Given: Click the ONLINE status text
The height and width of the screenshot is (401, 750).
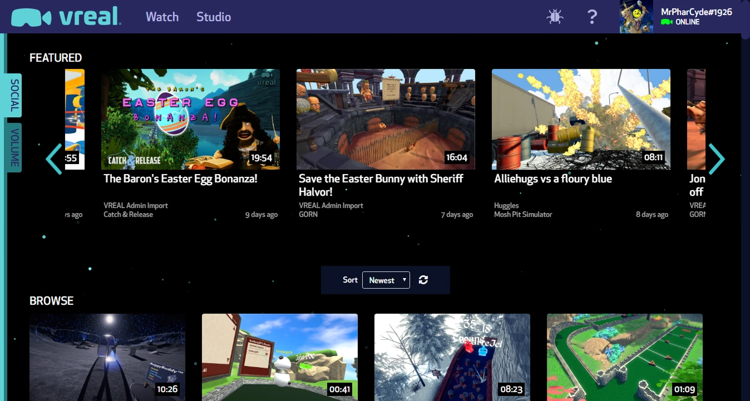Looking at the screenshot, I should (x=688, y=22).
